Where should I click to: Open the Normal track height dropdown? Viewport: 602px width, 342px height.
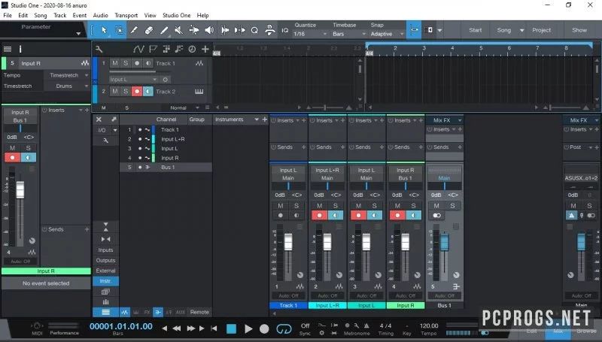[184, 107]
